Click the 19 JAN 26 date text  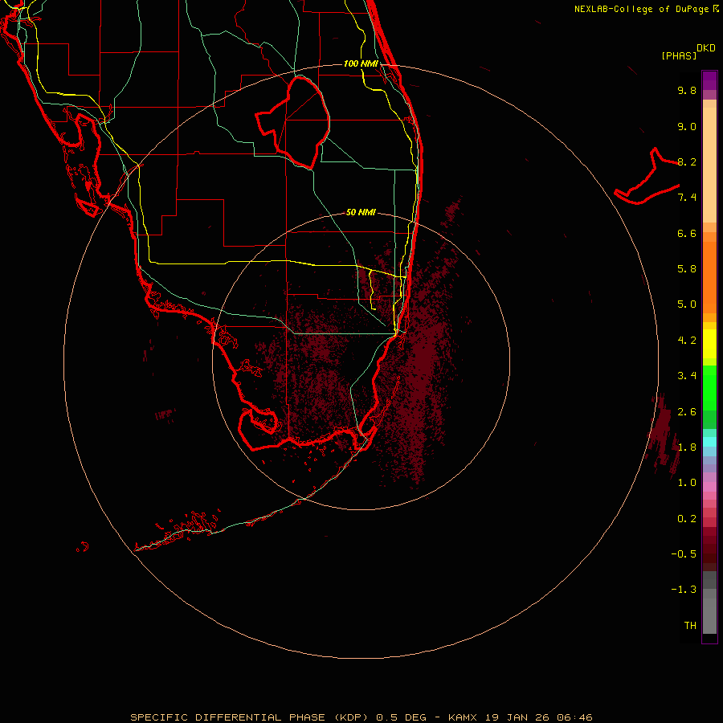click(517, 717)
